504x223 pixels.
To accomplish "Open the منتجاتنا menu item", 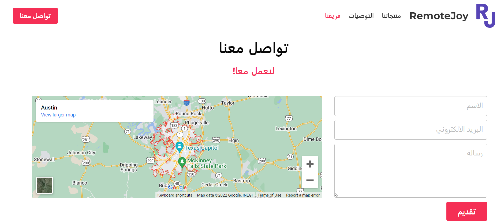I will [x=391, y=16].
